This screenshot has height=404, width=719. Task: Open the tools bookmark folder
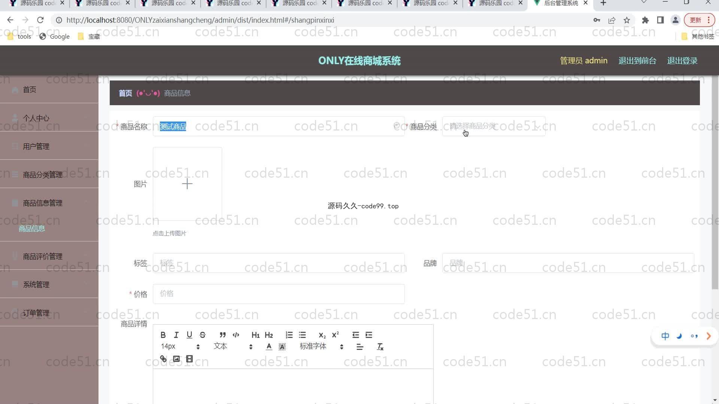pos(19,36)
